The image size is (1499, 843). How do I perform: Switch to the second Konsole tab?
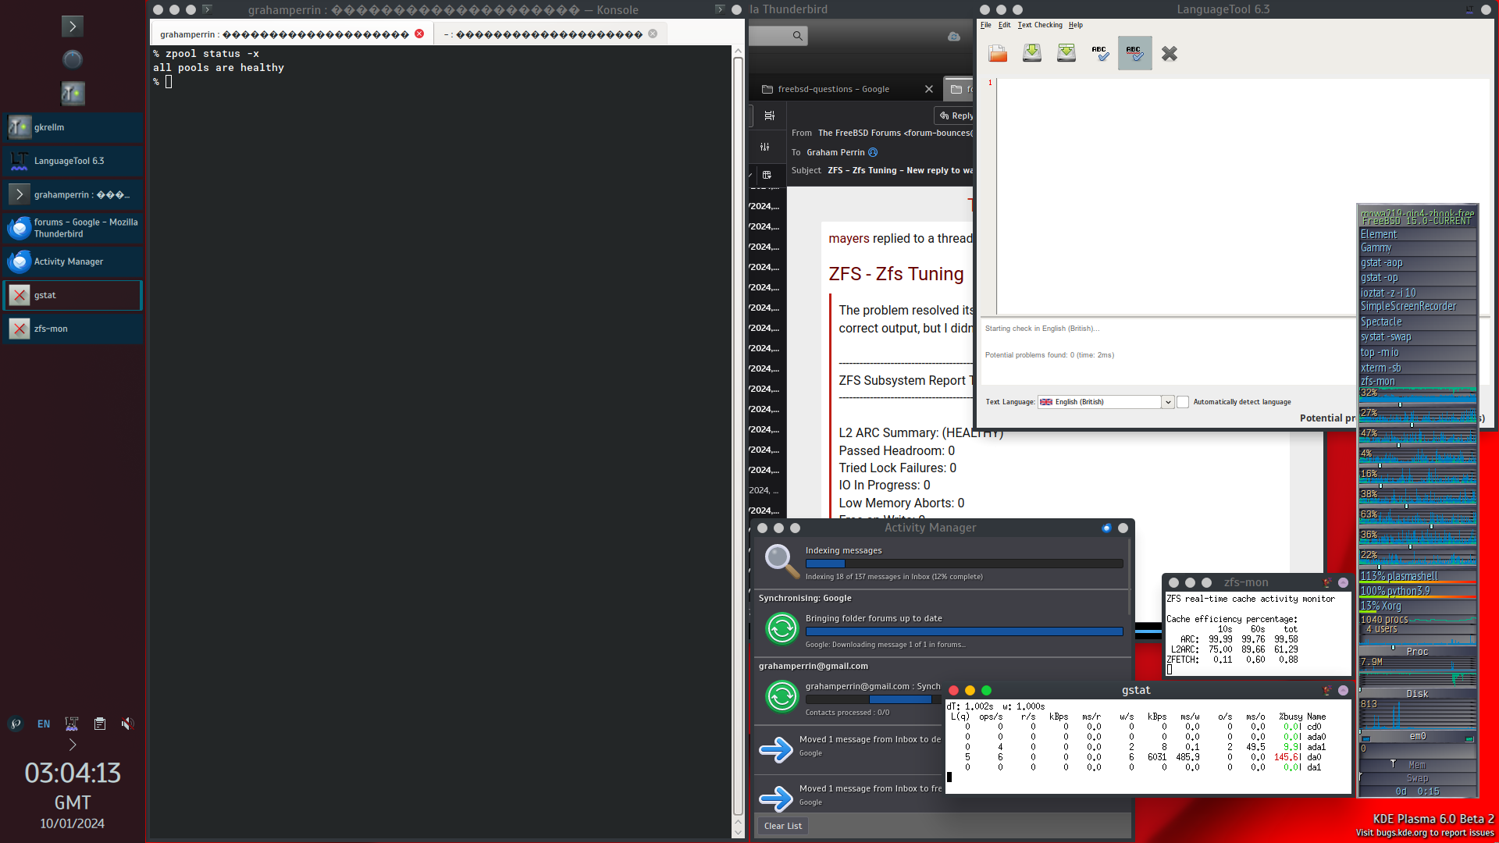[x=550, y=34]
